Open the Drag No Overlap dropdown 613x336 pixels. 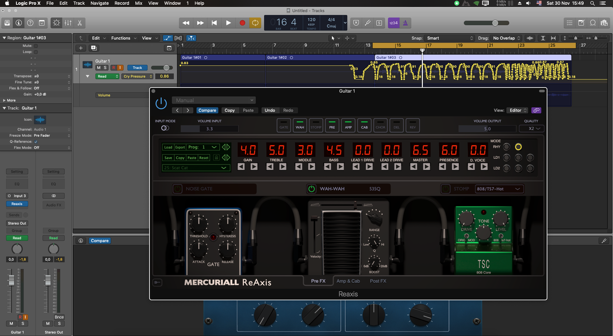507,38
